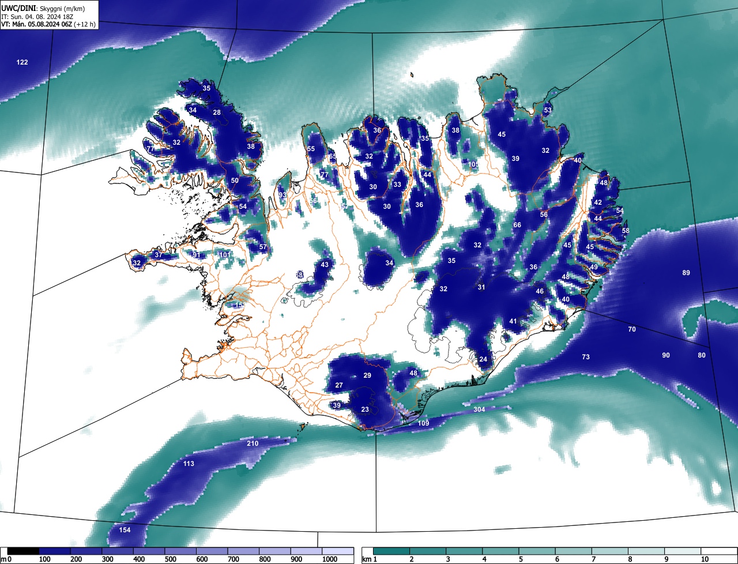The width and height of the screenshot is (738, 564).
Task: Click the map value 43
Action: pyautogui.click(x=325, y=265)
